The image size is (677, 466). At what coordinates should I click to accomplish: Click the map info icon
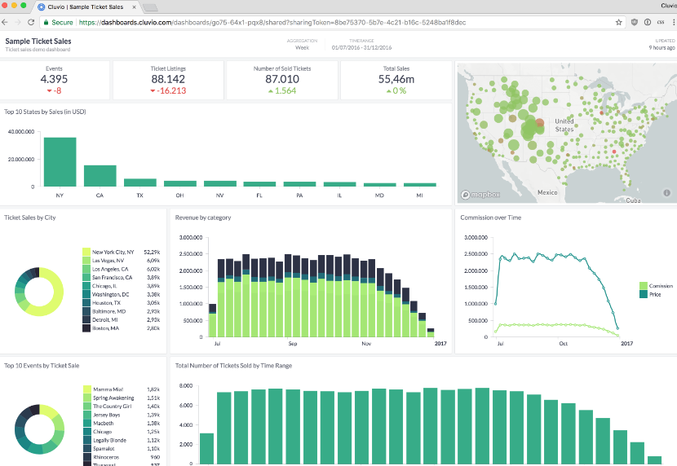[666, 193]
